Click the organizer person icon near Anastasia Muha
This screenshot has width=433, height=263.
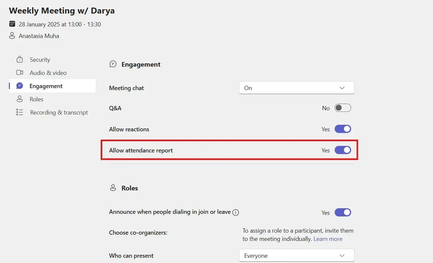(x=12, y=36)
